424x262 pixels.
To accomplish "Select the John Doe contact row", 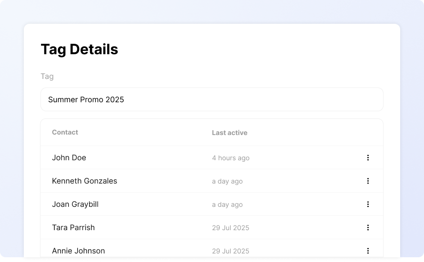I will click(212, 157).
